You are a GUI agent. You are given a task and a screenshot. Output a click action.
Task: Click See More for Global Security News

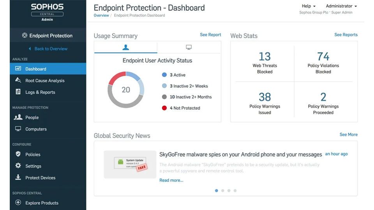[x=348, y=135]
